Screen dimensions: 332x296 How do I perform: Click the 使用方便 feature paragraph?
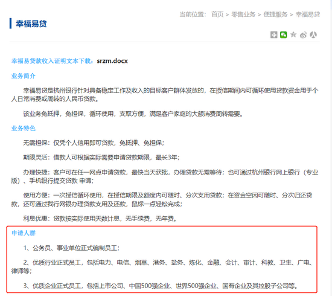pyautogui.click(x=162, y=199)
